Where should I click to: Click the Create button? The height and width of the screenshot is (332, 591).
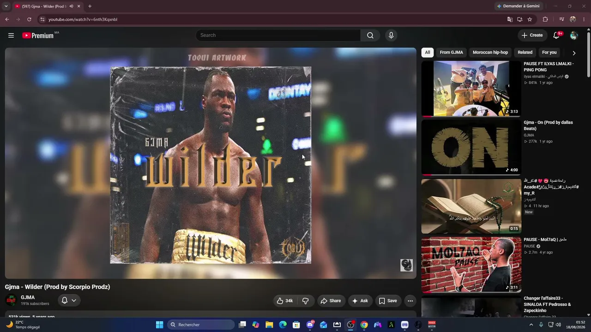(x=532, y=36)
